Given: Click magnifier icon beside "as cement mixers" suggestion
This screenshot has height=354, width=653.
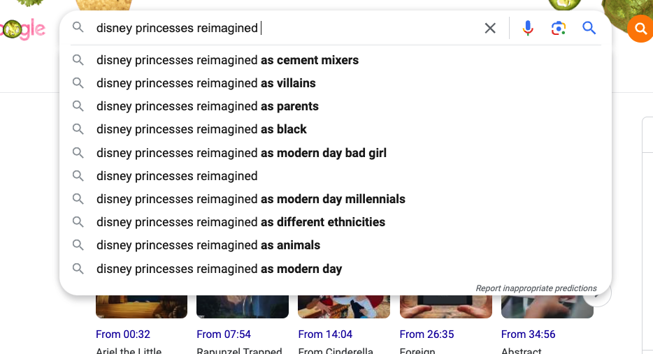Looking at the screenshot, I should [78, 60].
